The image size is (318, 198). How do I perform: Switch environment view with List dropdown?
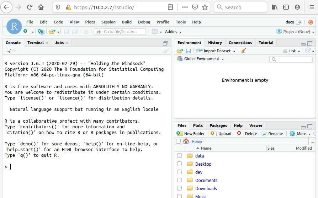(x=292, y=51)
